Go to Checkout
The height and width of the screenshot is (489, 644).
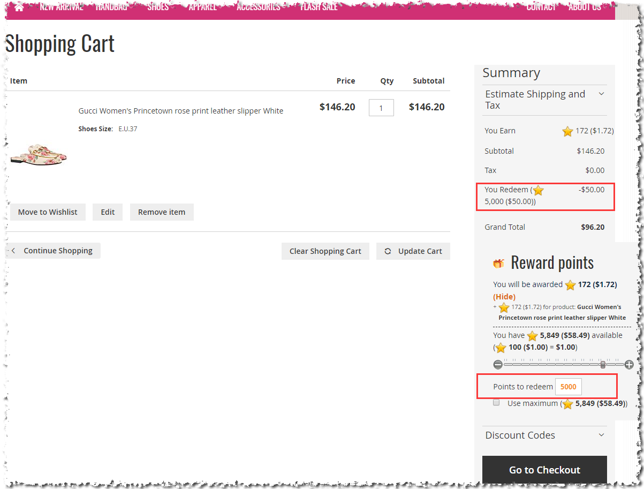pyautogui.click(x=544, y=470)
